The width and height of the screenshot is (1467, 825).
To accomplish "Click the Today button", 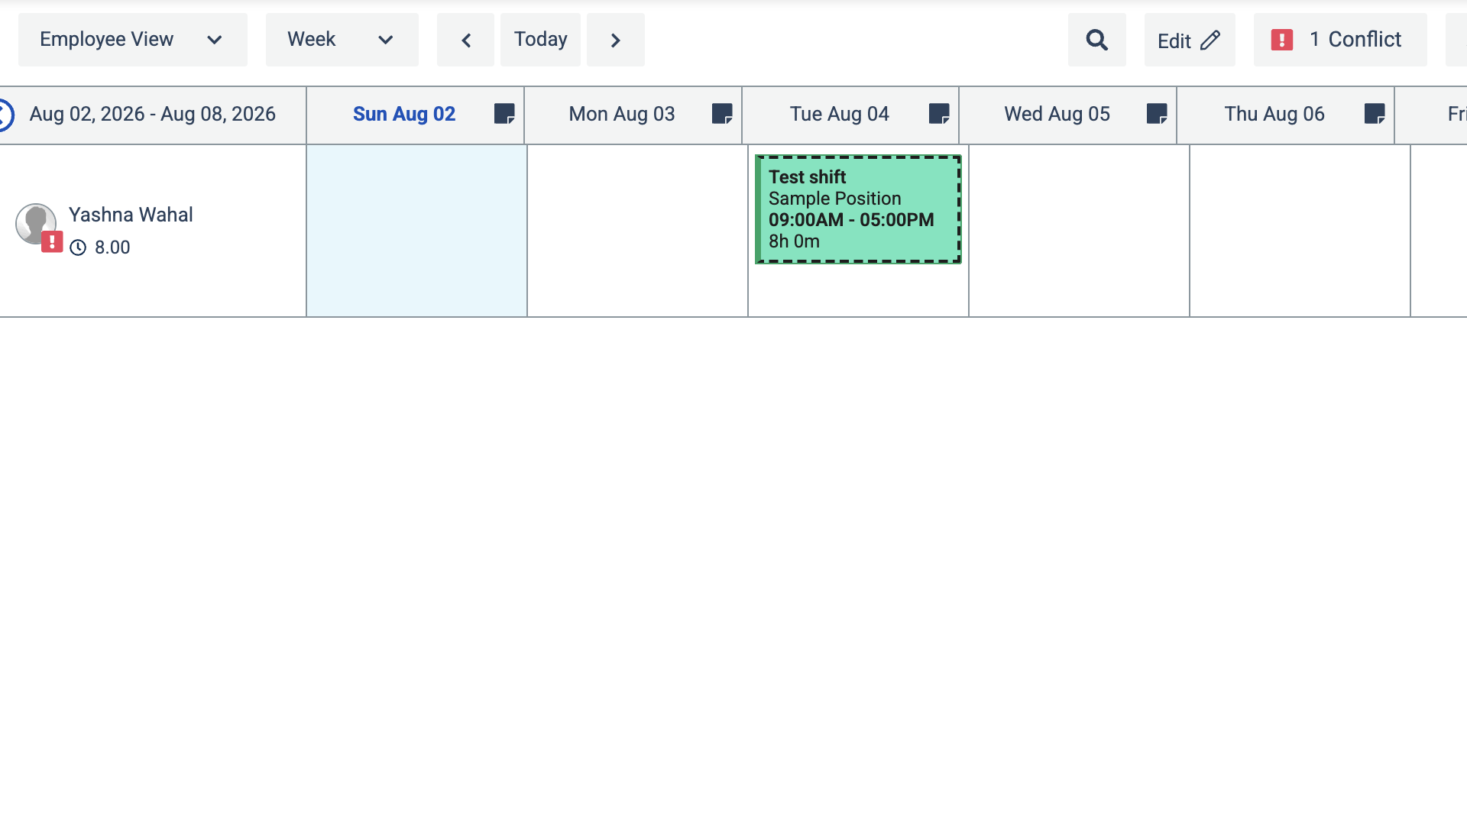I will tap(540, 40).
